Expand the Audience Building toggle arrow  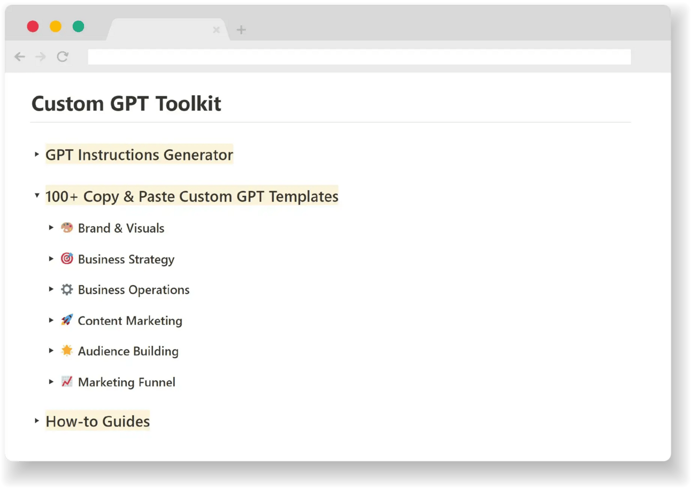click(51, 351)
